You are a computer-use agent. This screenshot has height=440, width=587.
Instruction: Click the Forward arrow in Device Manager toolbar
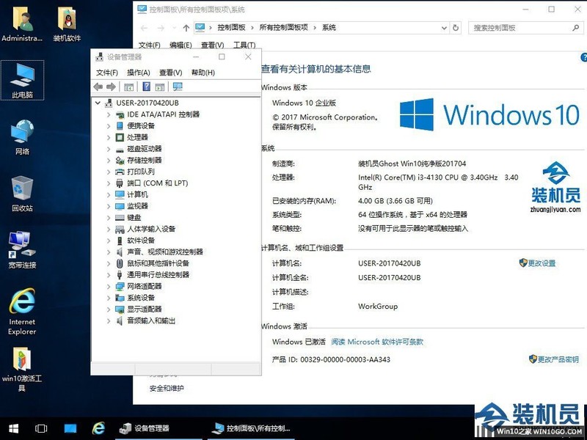click(x=112, y=87)
